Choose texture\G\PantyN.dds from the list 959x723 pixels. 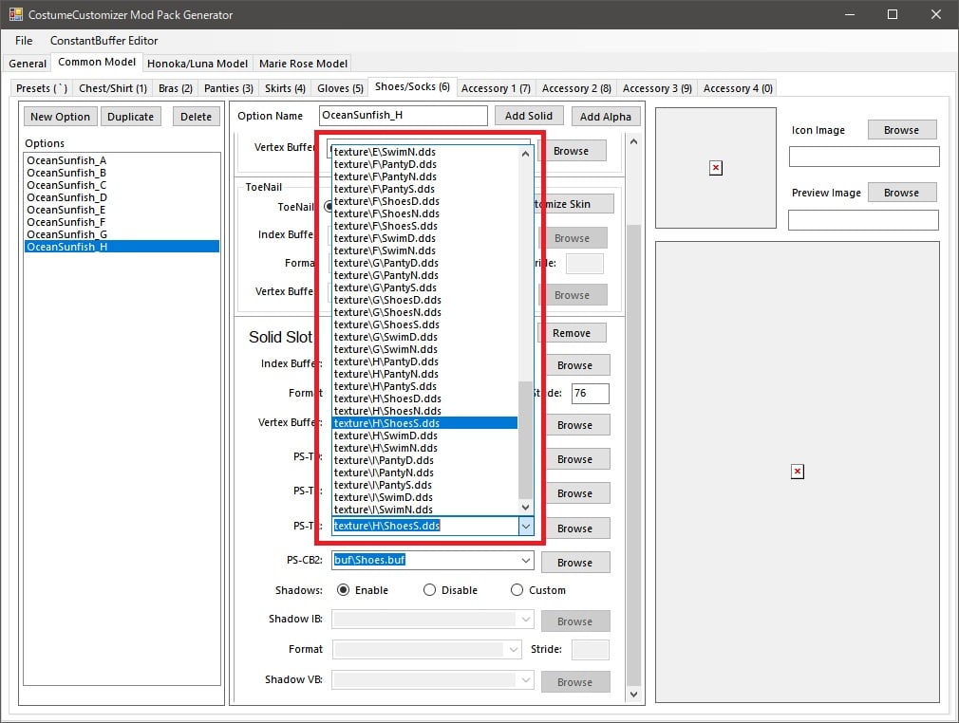point(424,275)
